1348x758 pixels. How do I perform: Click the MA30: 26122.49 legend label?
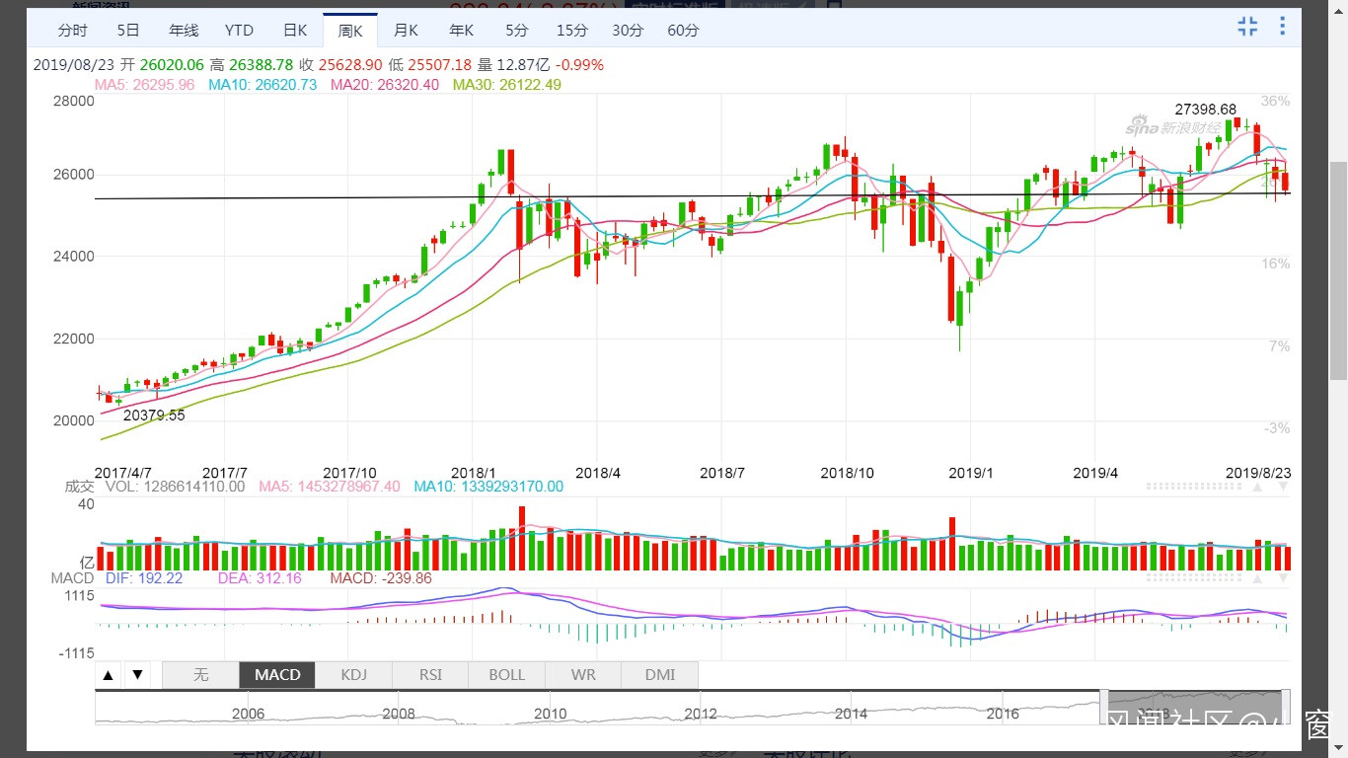tap(507, 85)
